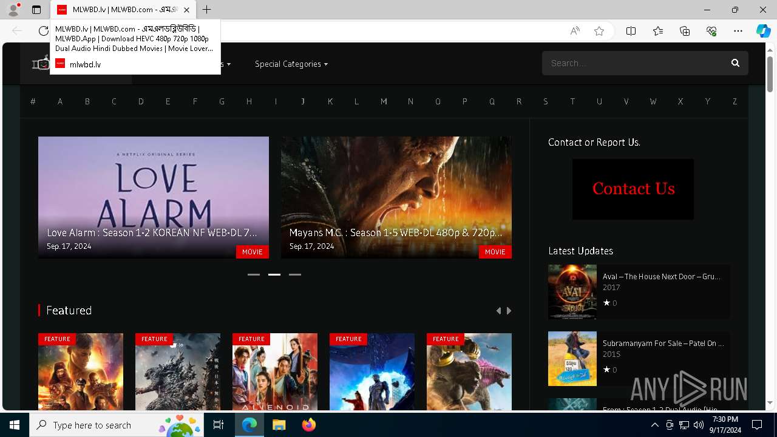Select letter Z in the alphabet index
The height and width of the screenshot is (437, 777).
click(735, 101)
